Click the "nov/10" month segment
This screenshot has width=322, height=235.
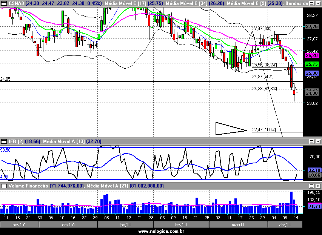(19, 225)
